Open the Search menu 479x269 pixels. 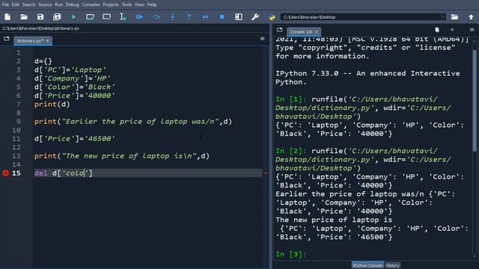coord(28,4)
